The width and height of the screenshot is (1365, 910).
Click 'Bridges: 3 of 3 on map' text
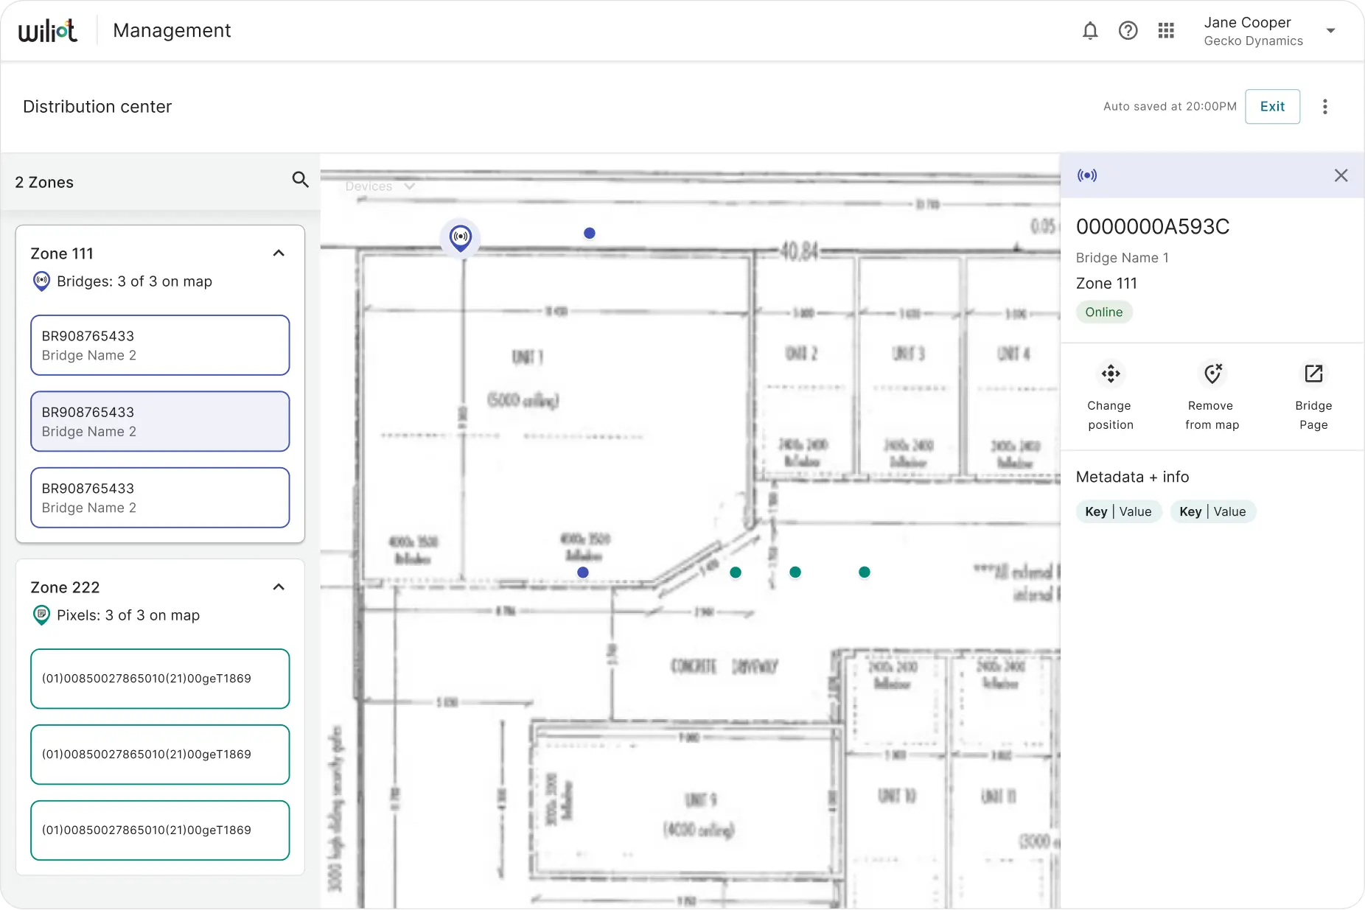(134, 281)
